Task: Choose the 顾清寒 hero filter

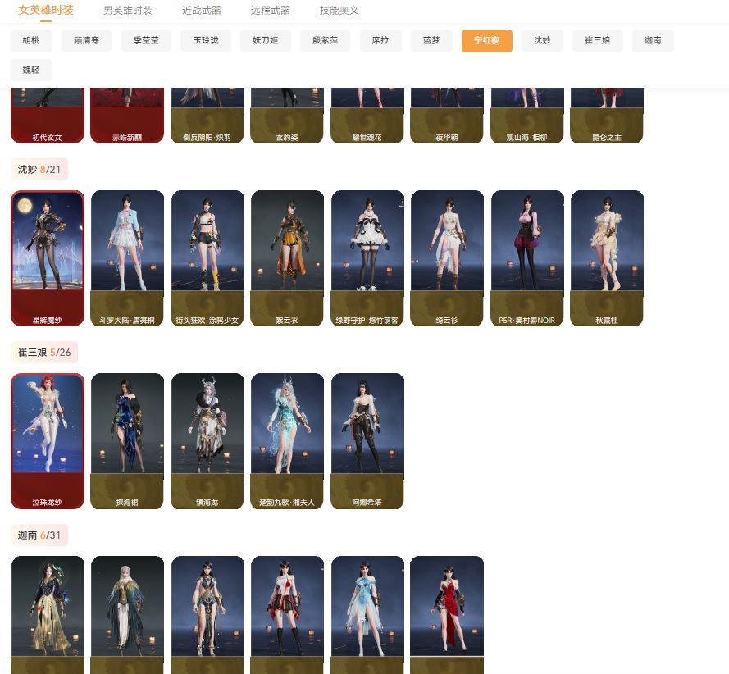Action: click(x=86, y=40)
